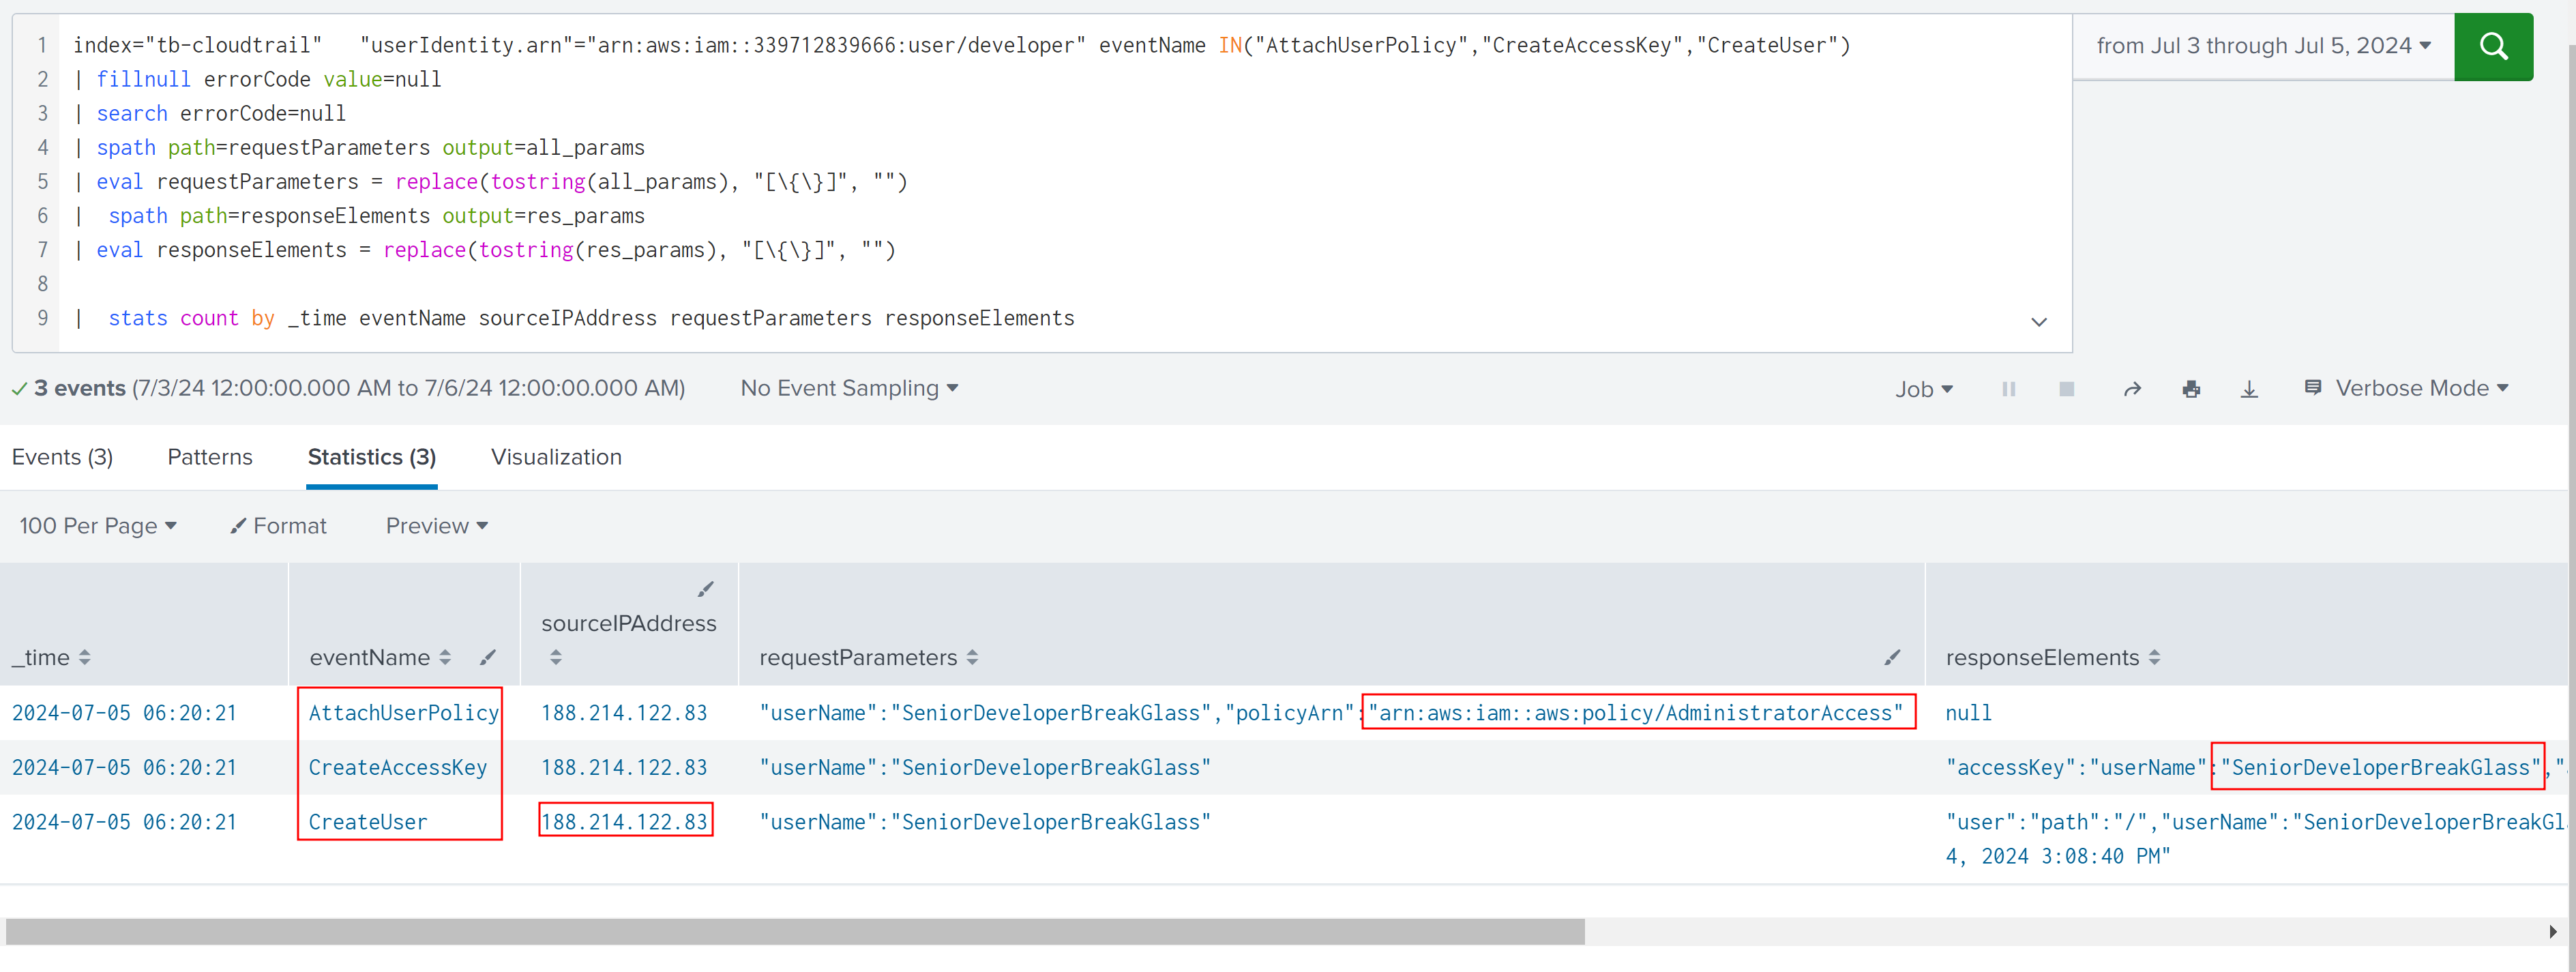The width and height of the screenshot is (2576, 972).
Task: Open the time range picker dropdown
Action: tap(2262, 46)
